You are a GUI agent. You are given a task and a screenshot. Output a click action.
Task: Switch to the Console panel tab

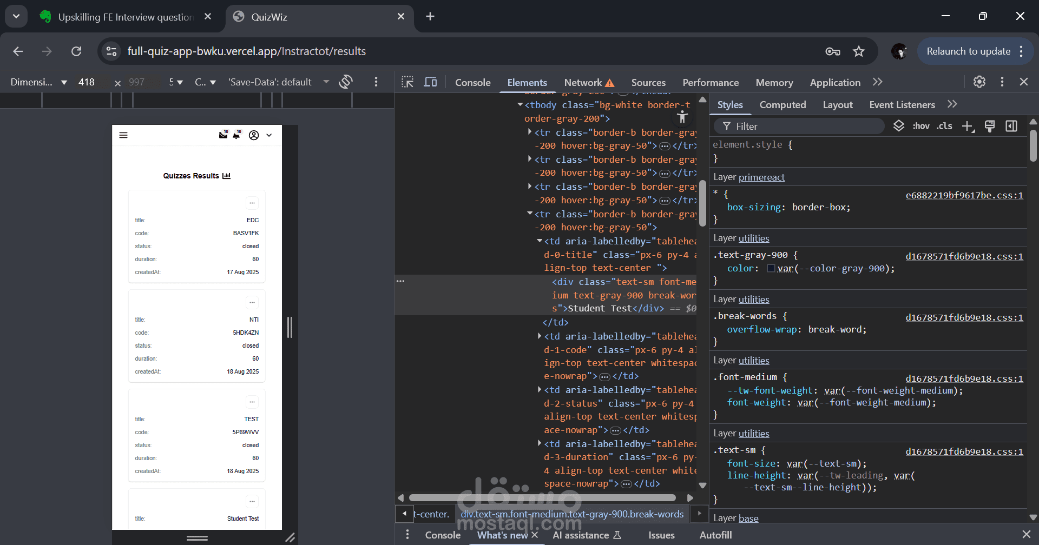(x=473, y=82)
